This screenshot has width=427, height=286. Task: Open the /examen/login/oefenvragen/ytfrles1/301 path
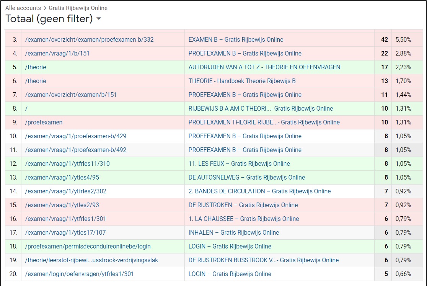(x=80, y=274)
